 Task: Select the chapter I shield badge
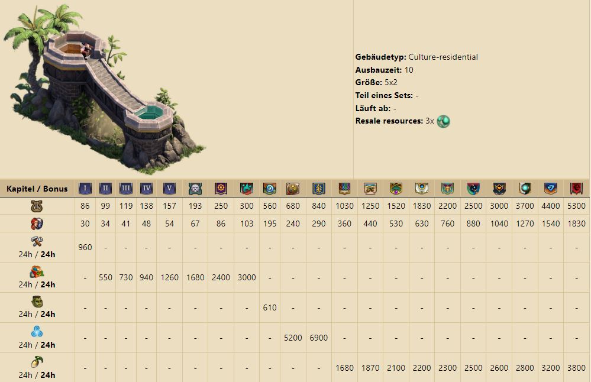pyautogui.click(x=85, y=189)
